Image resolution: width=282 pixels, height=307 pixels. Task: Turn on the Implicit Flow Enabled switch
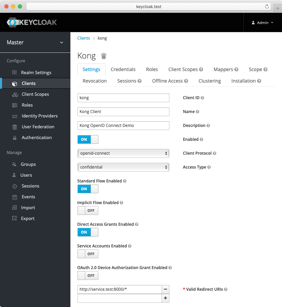pyautogui.click(x=88, y=211)
